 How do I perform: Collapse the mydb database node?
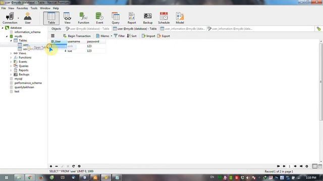tap(7, 36)
